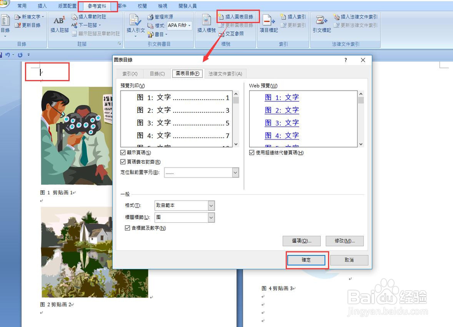Open 版面配置 Page Layout tab
The image size is (453, 327).
point(67,6)
